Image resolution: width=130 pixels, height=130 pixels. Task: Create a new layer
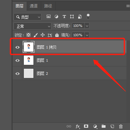click(112, 126)
